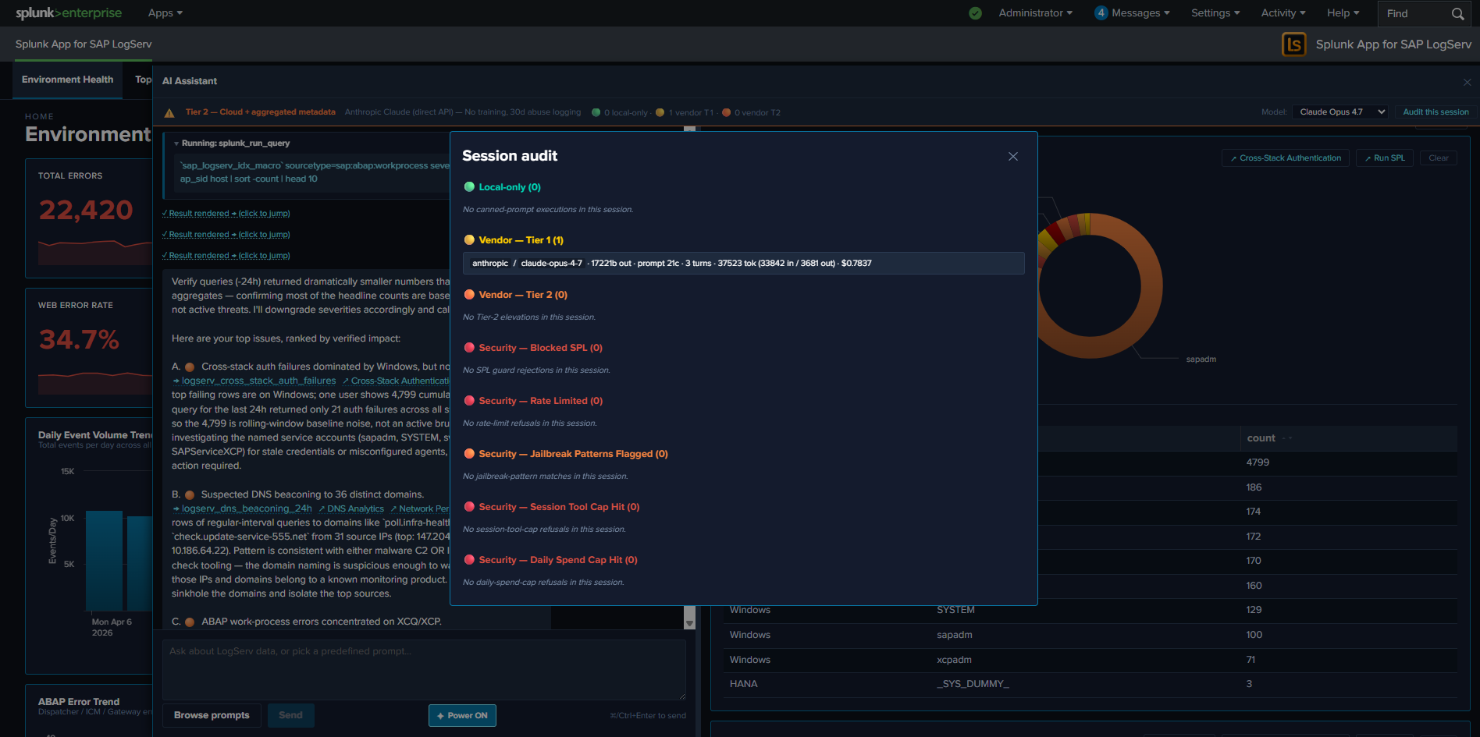
Task: Open the Settings dropdown
Action: [1215, 13]
